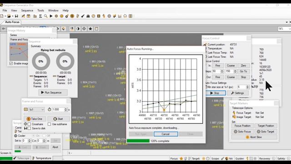Click the crosshair target icon in image toolbar
Image resolution: width=291 pixels, height=164 pixels.
pyautogui.click(x=84, y=29)
